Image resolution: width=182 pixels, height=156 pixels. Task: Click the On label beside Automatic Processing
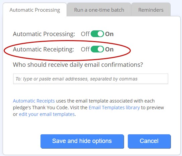109,34
